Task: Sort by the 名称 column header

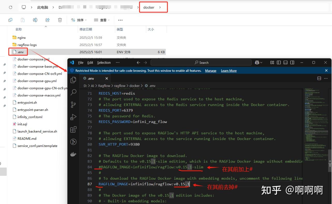Action: [19, 29]
